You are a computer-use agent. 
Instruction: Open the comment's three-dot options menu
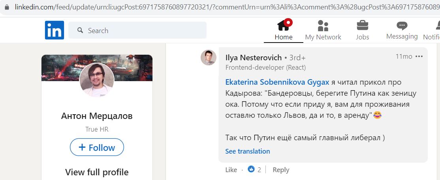(419, 57)
